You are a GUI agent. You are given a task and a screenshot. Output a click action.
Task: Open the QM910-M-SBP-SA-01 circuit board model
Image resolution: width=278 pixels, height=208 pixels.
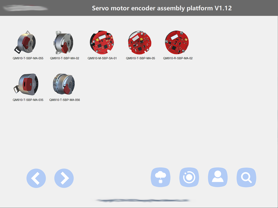point(102,42)
